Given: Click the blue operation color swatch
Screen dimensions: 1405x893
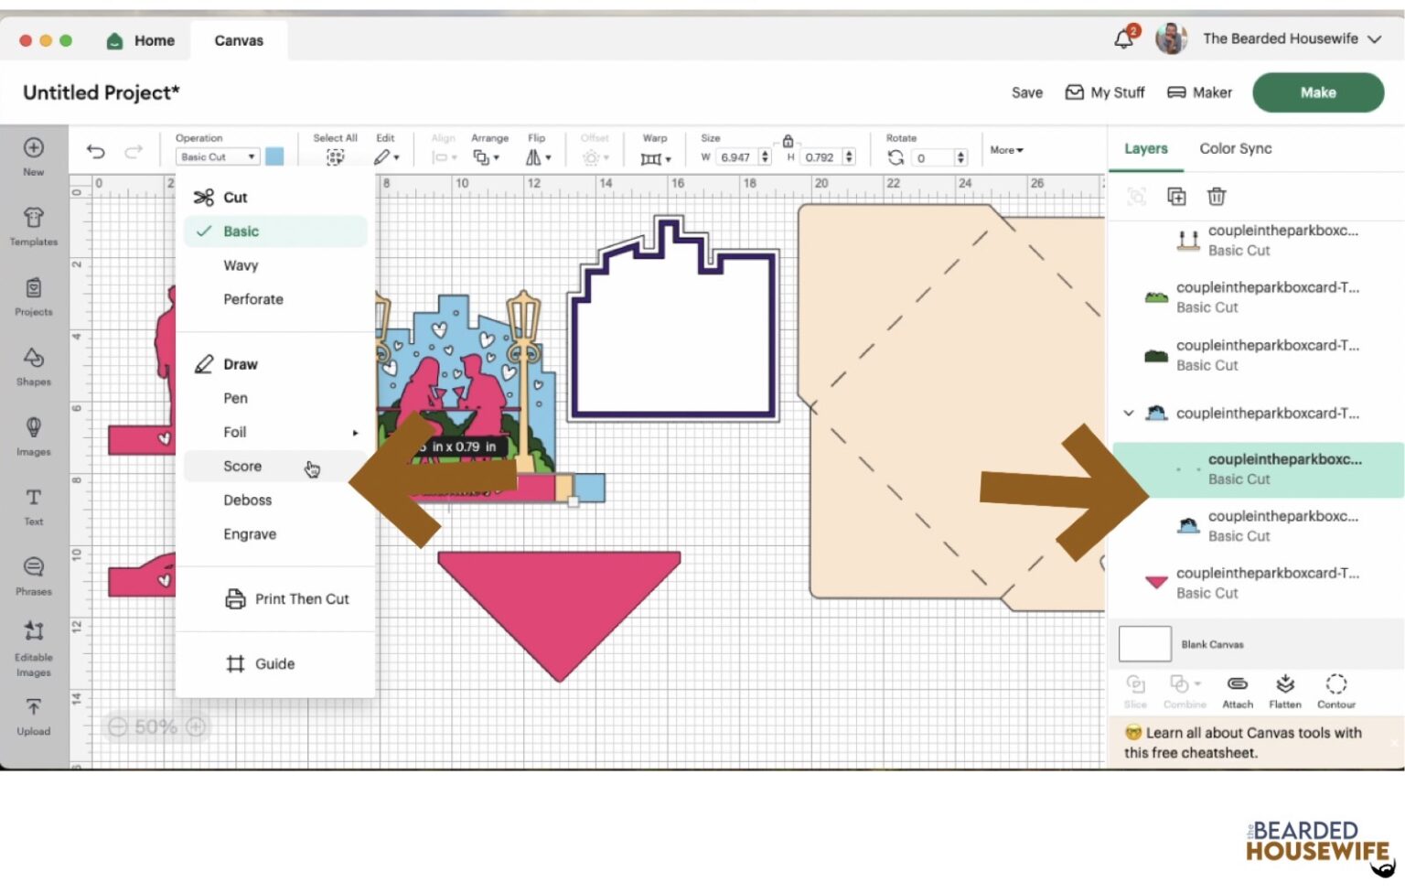Looking at the screenshot, I should point(274,156).
